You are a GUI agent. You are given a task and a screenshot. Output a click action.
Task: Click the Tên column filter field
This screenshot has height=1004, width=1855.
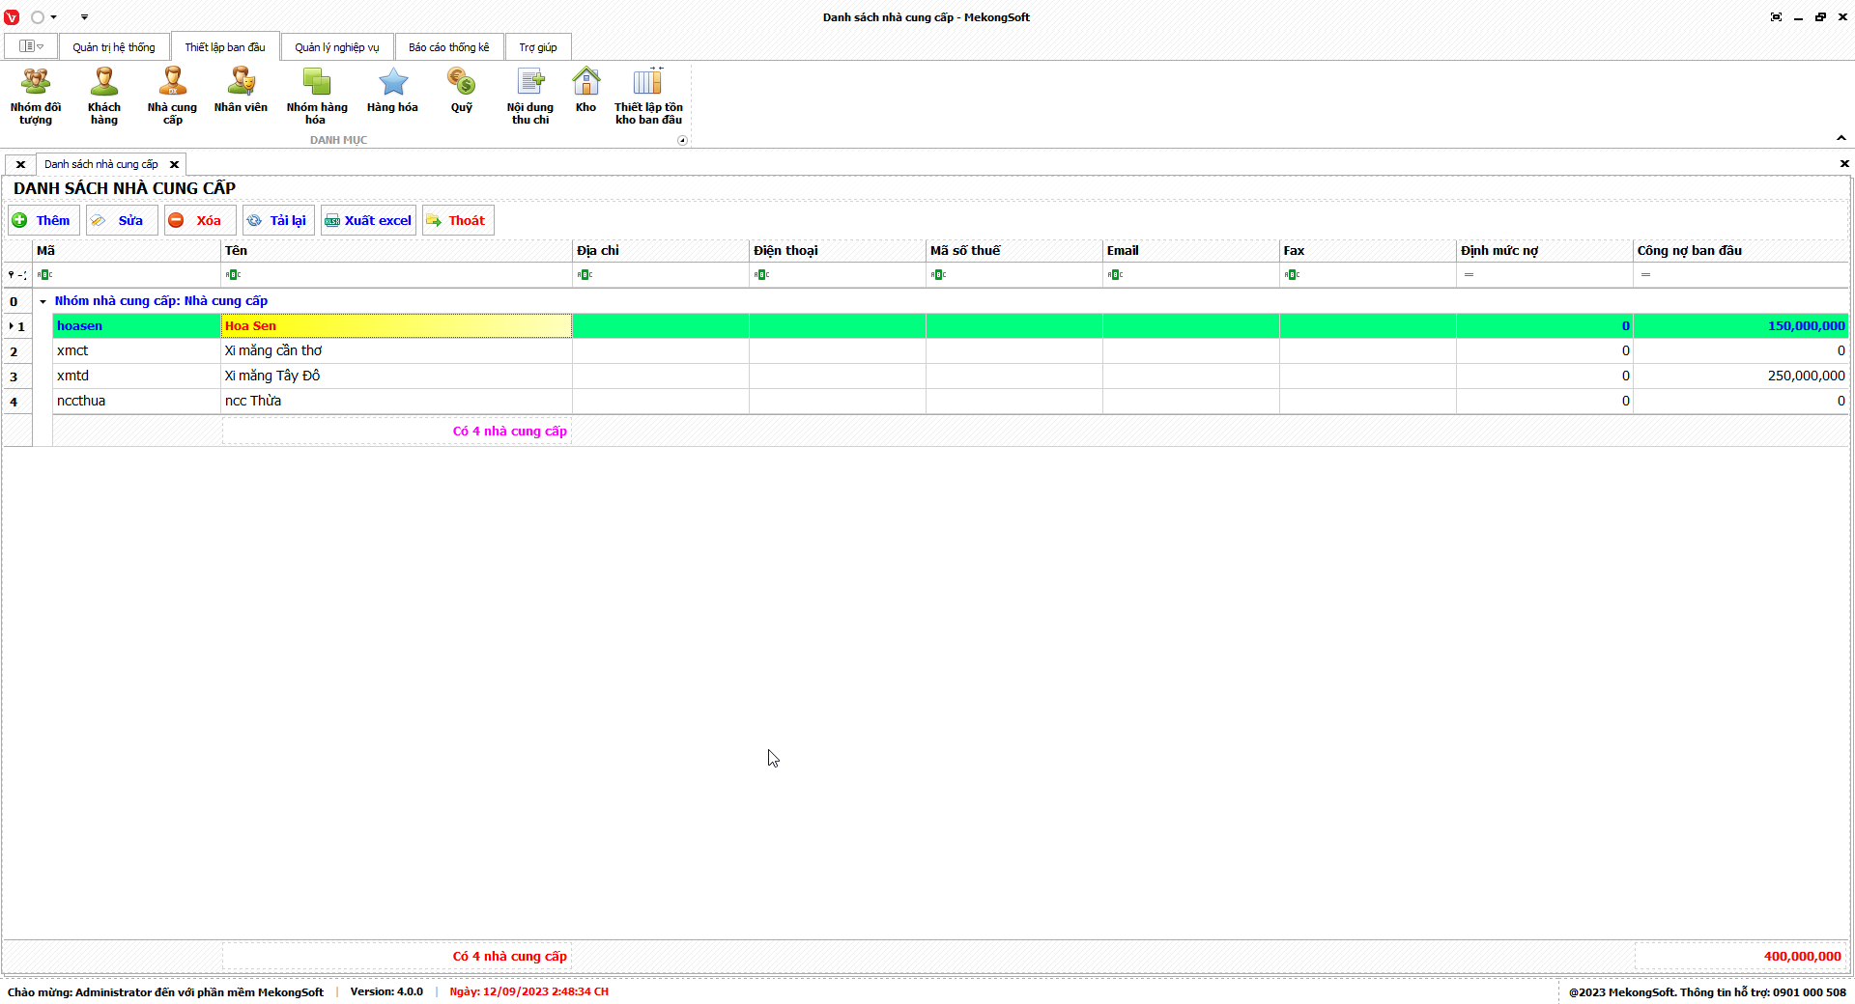[x=396, y=275]
